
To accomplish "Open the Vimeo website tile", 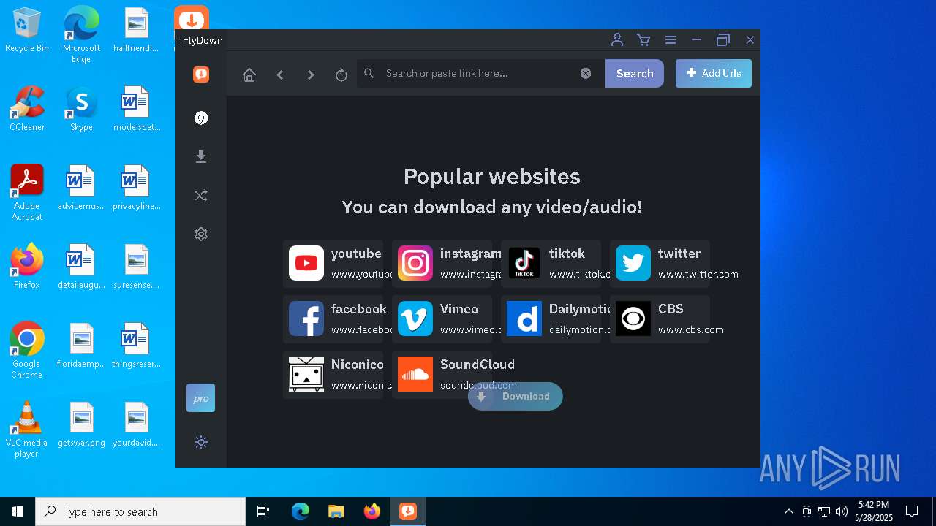I will point(442,319).
